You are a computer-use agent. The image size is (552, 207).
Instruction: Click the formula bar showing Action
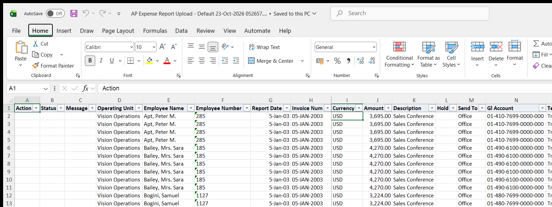click(x=324, y=88)
